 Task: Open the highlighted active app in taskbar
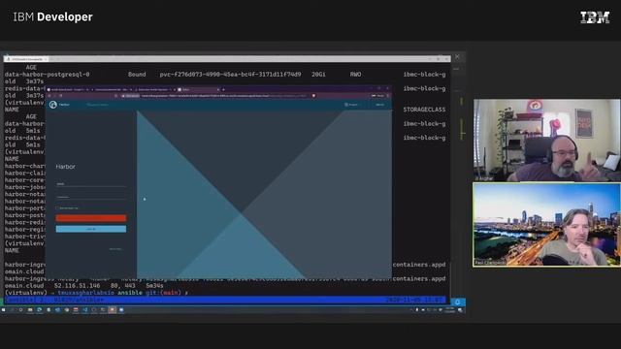(x=113, y=310)
